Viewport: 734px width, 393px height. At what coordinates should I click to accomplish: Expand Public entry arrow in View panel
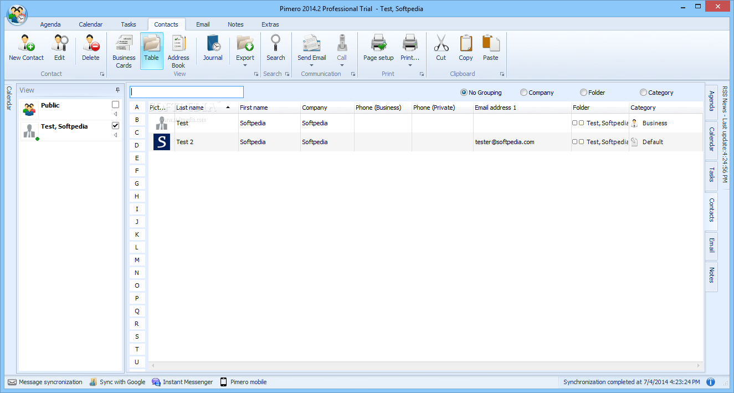coord(115,114)
